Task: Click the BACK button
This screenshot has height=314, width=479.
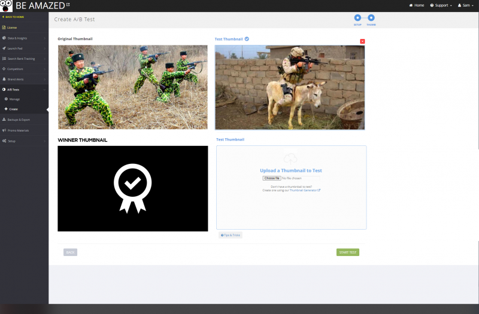Action: [x=70, y=252]
